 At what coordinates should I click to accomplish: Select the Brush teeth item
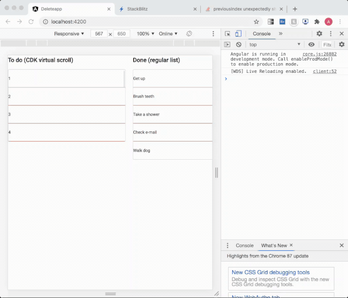pyautogui.click(x=173, y=96)
